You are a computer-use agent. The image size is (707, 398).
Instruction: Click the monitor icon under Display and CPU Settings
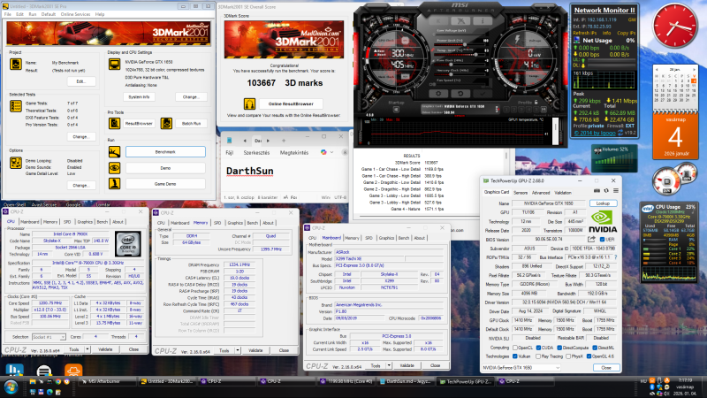(x=114, y=64)
